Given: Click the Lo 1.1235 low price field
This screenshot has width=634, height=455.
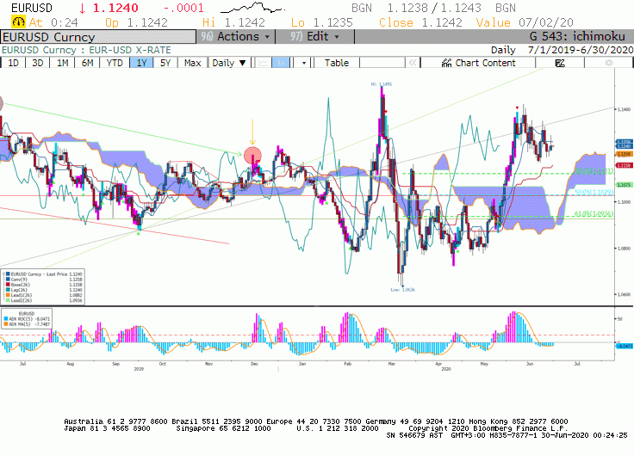Looking at the screenshot, I should tap(322, 22).
